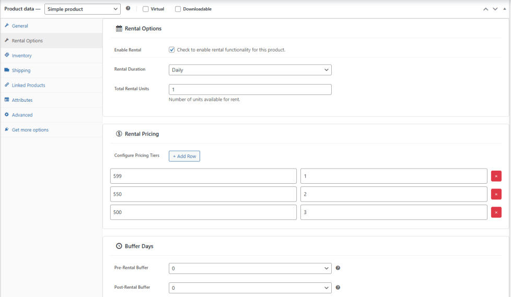Open the Pre-Rental Buffer dropdown

pyautogui.click(x=250, y=268)
